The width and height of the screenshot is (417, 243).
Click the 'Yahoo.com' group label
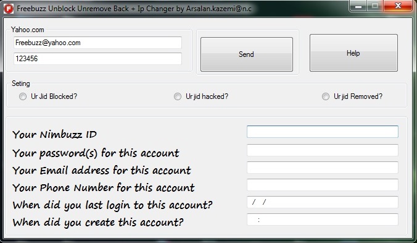pyautogui.click(x=28, y=30)
